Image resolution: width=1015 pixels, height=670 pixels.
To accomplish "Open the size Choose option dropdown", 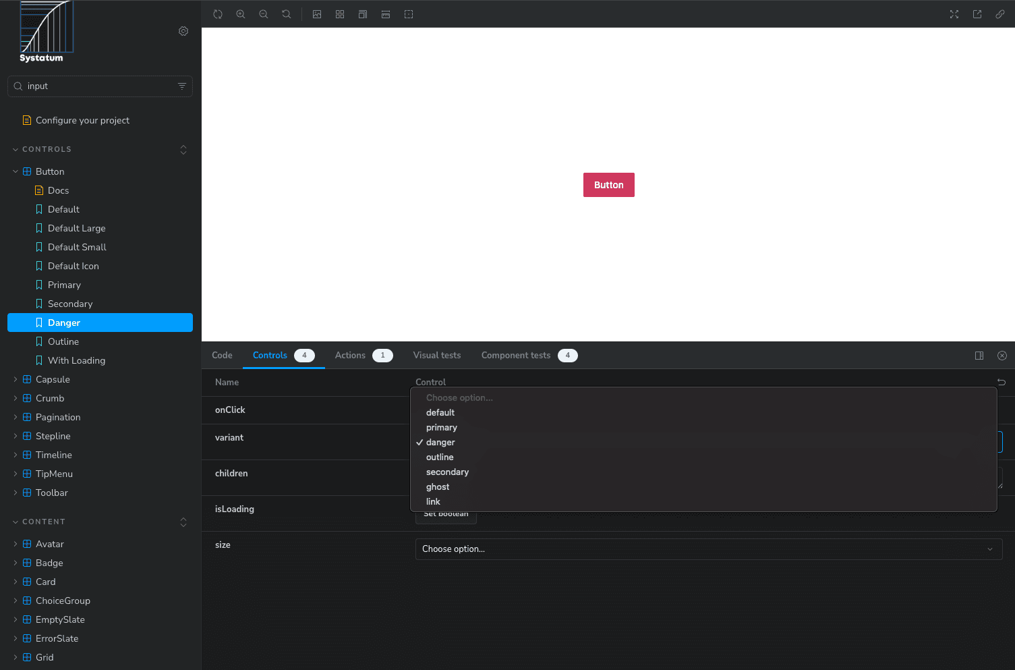I will [709, 549].
